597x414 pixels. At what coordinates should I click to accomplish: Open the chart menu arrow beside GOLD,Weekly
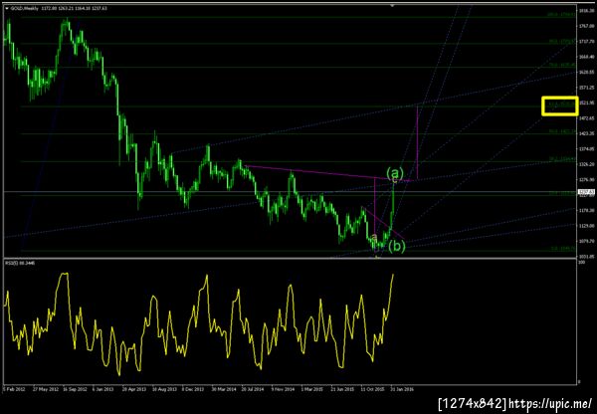(7, 8)
